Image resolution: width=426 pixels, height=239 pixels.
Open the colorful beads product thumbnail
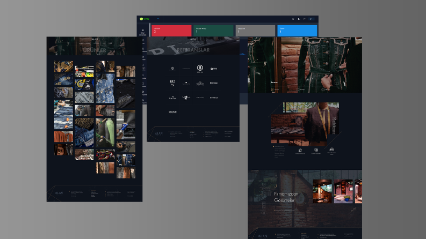click(x=105, y=155)
